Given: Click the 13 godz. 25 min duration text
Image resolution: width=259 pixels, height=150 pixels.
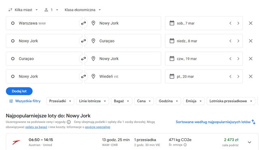Looking at the screenshot, I should click(116, 140).
